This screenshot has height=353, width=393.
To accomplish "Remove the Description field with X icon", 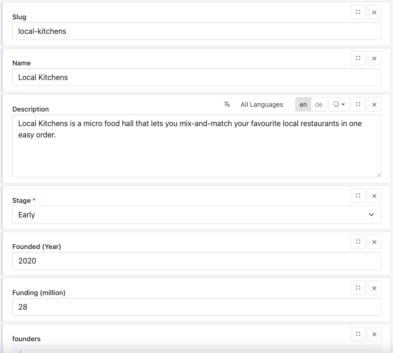I will click(x=374, y=104).
